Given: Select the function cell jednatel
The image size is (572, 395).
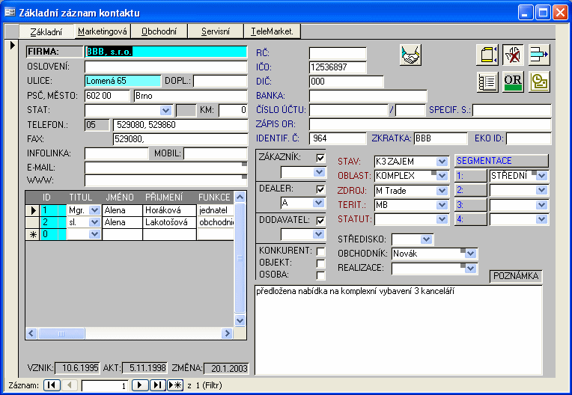Looking at the screenshot, I should pyautogui.click(x=216, y=210).
